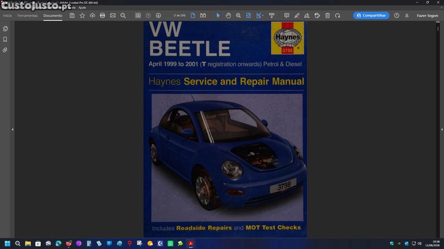Print the document with the printer icon

[102, 15]
